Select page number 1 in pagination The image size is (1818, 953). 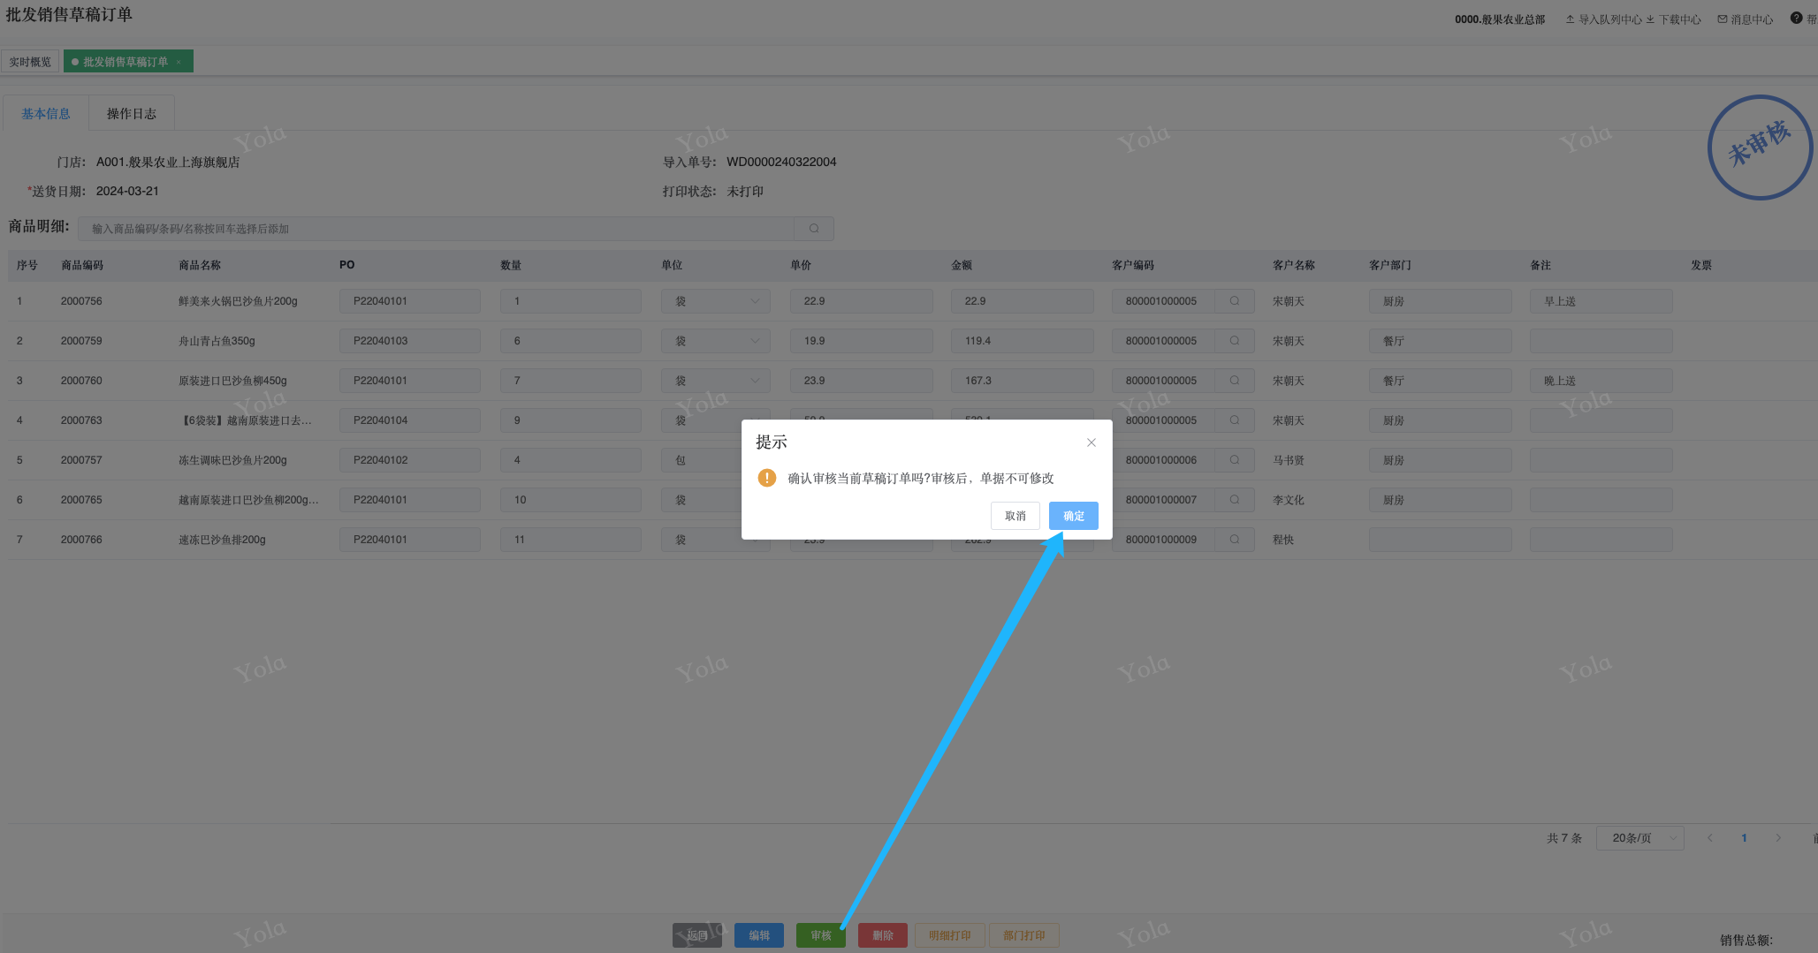pyautogui.click(x=1744, y=838)
